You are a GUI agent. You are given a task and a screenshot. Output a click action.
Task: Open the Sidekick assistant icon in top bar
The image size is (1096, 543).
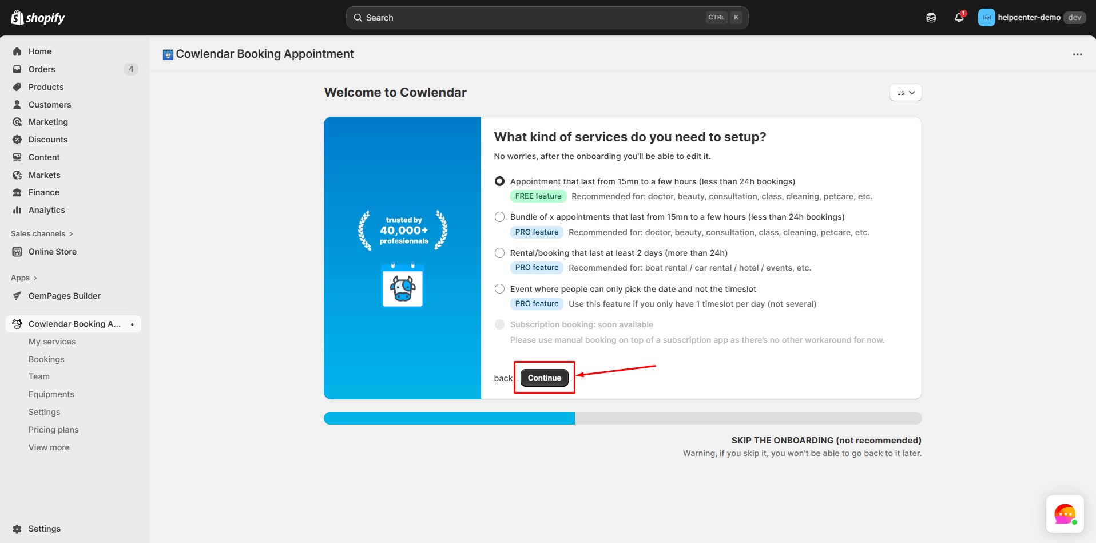pos(931,18)
